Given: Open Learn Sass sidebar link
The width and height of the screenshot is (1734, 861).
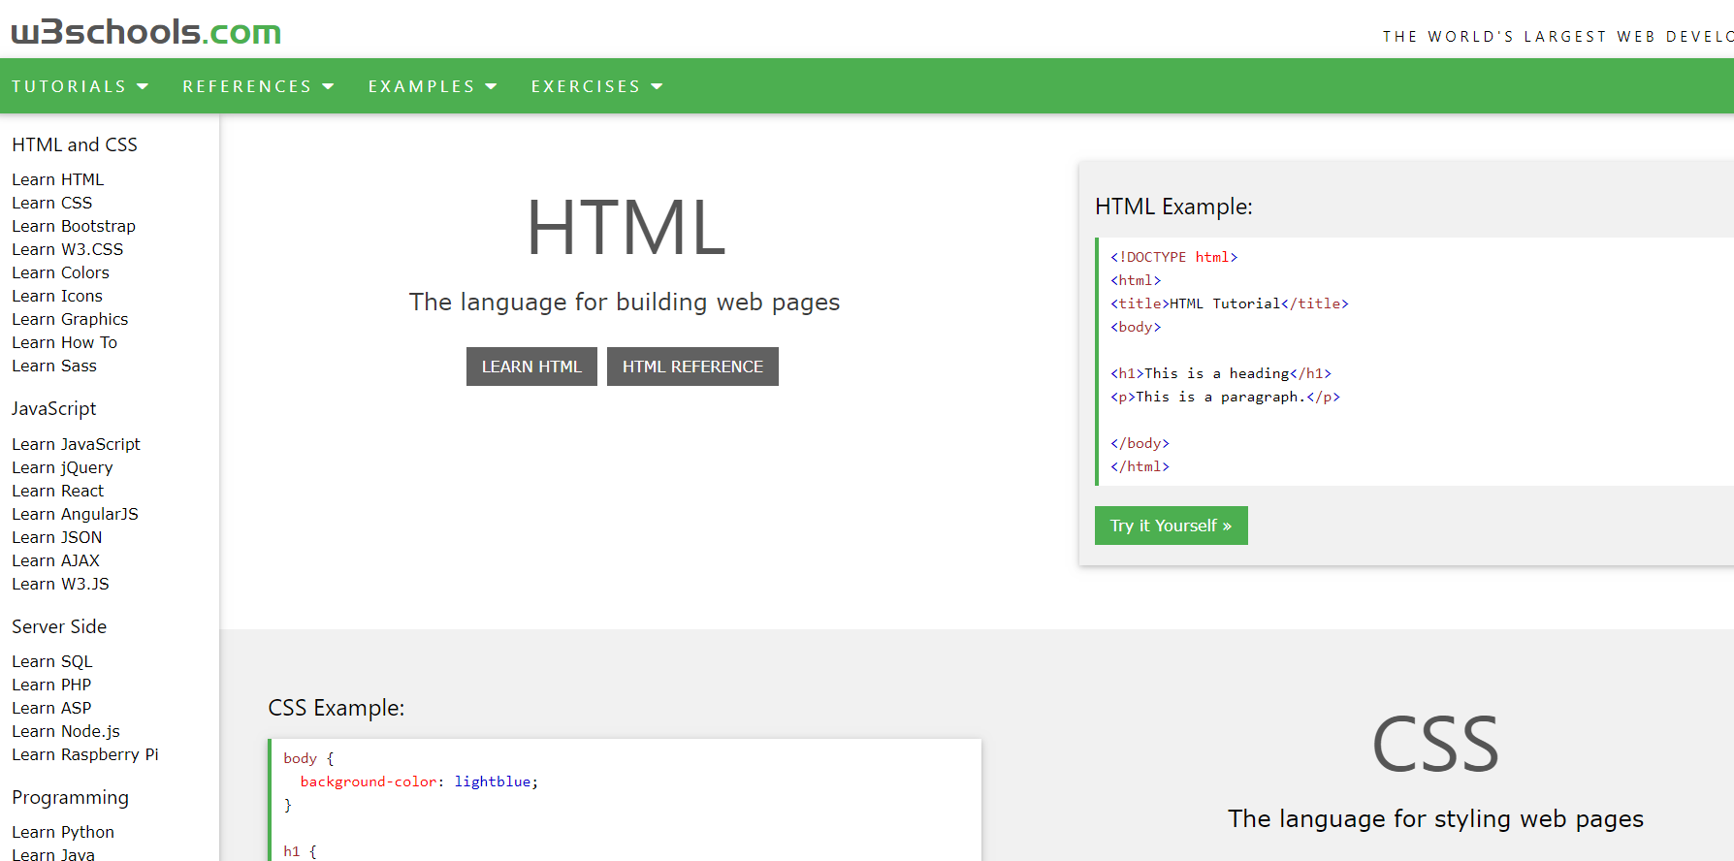Looking at the screenshot, I should (54, 366).
